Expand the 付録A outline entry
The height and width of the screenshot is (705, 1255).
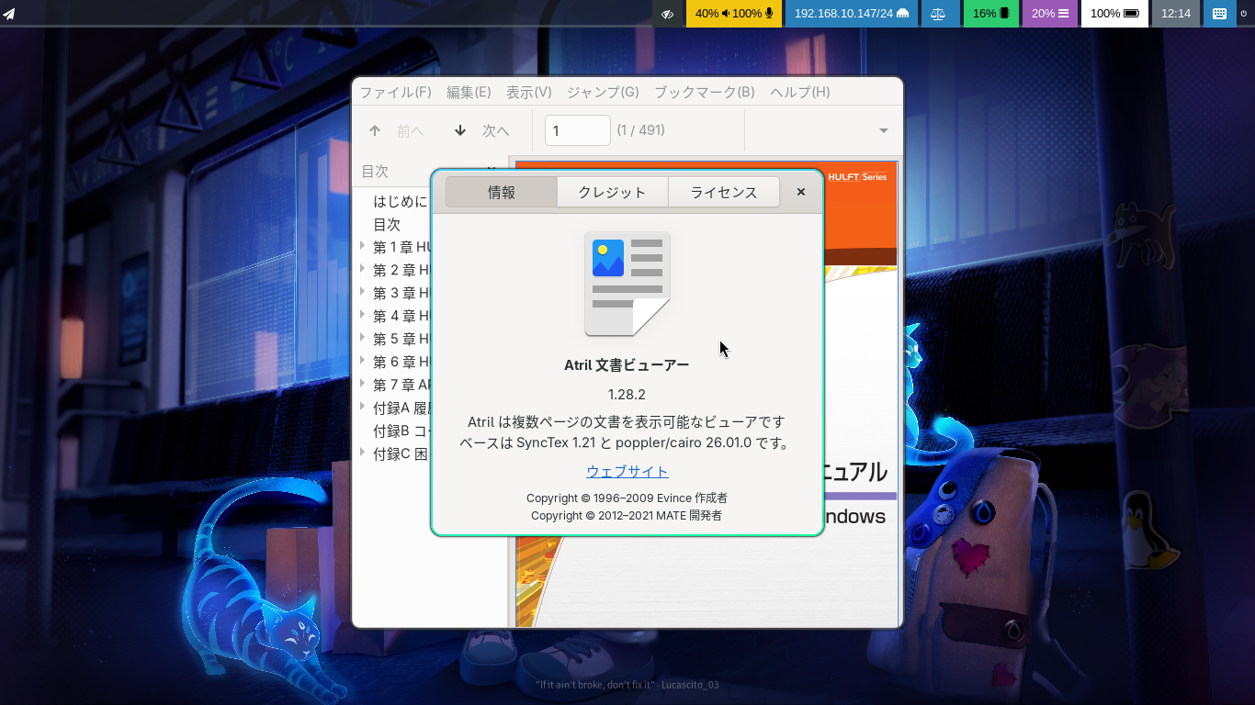coord(363,408)
